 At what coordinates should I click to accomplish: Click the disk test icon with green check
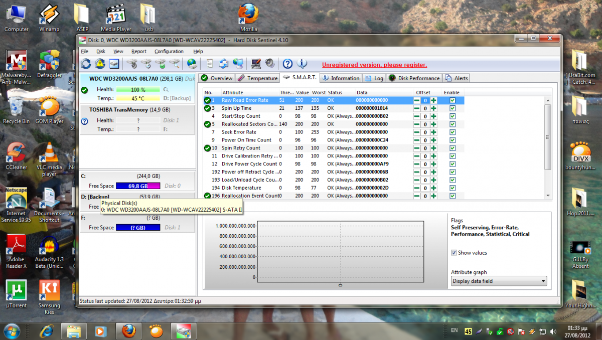tap(161, 64)
